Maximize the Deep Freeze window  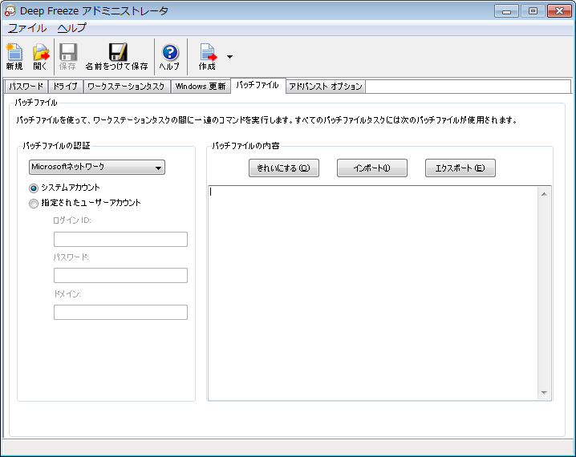coord(533,11)
